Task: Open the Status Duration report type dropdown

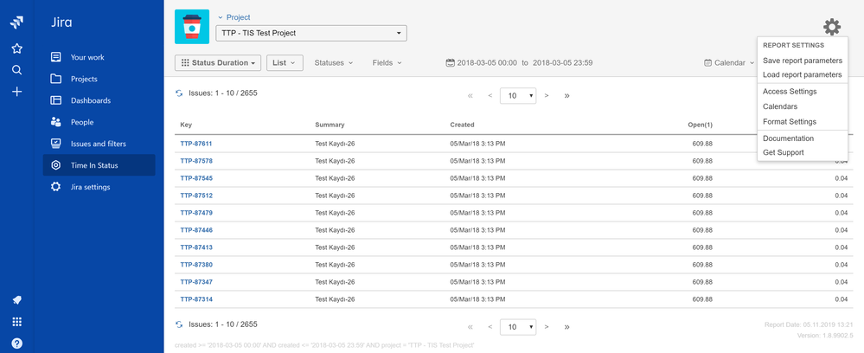Action: point(218,63)
